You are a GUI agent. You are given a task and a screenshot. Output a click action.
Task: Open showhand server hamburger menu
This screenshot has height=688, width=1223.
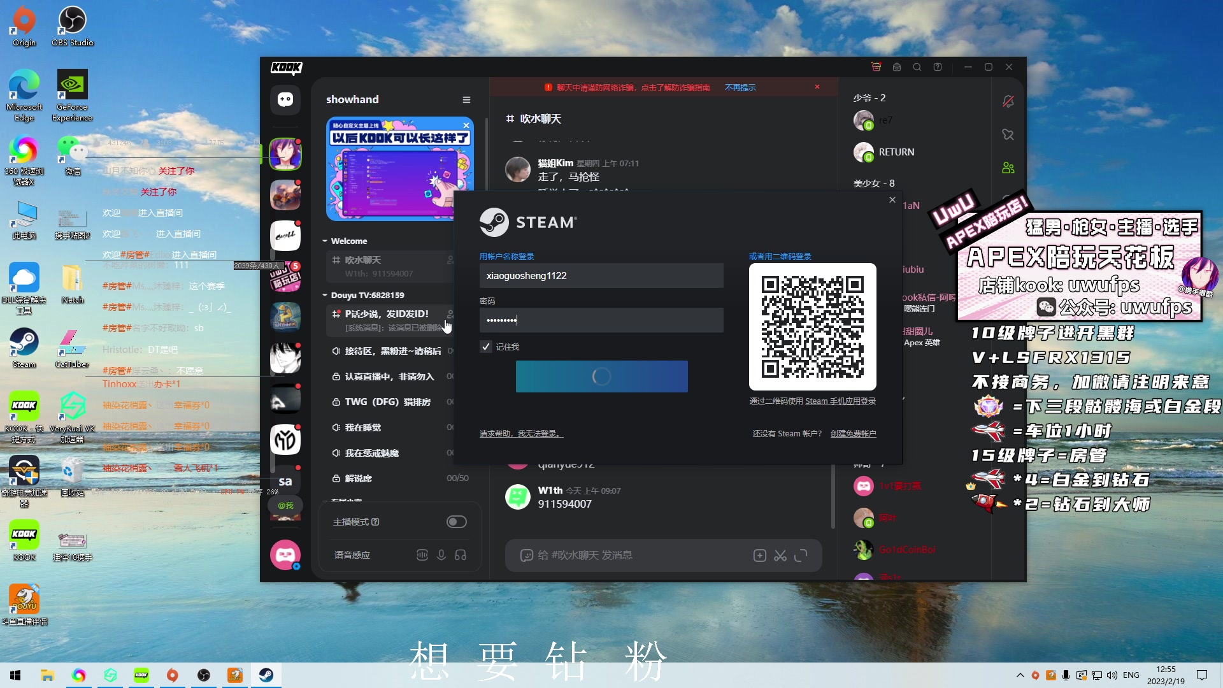click(x=466, y=99)
